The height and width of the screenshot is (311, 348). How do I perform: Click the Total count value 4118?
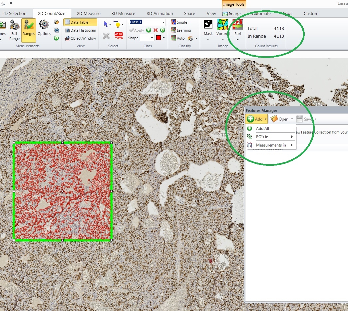[x=279, y=28]
